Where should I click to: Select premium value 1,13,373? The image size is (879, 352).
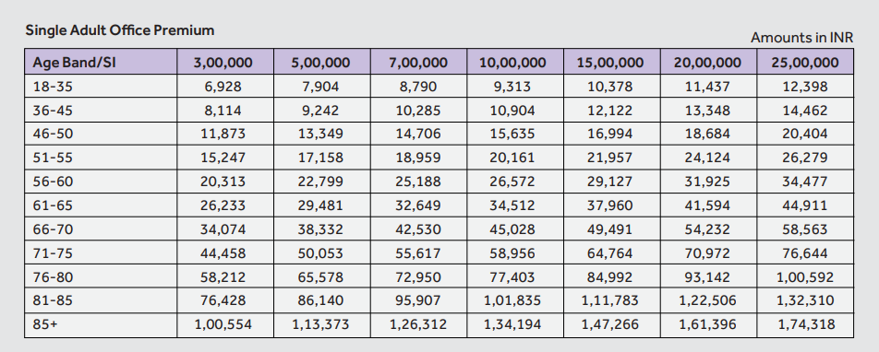pos(320,324)
